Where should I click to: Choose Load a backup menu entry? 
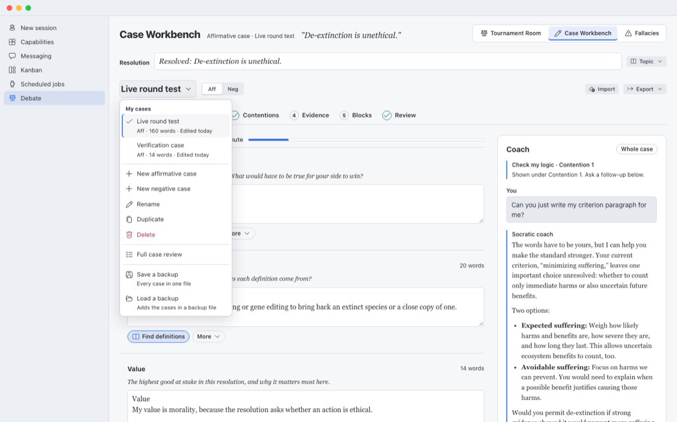(x=176, y=303)
